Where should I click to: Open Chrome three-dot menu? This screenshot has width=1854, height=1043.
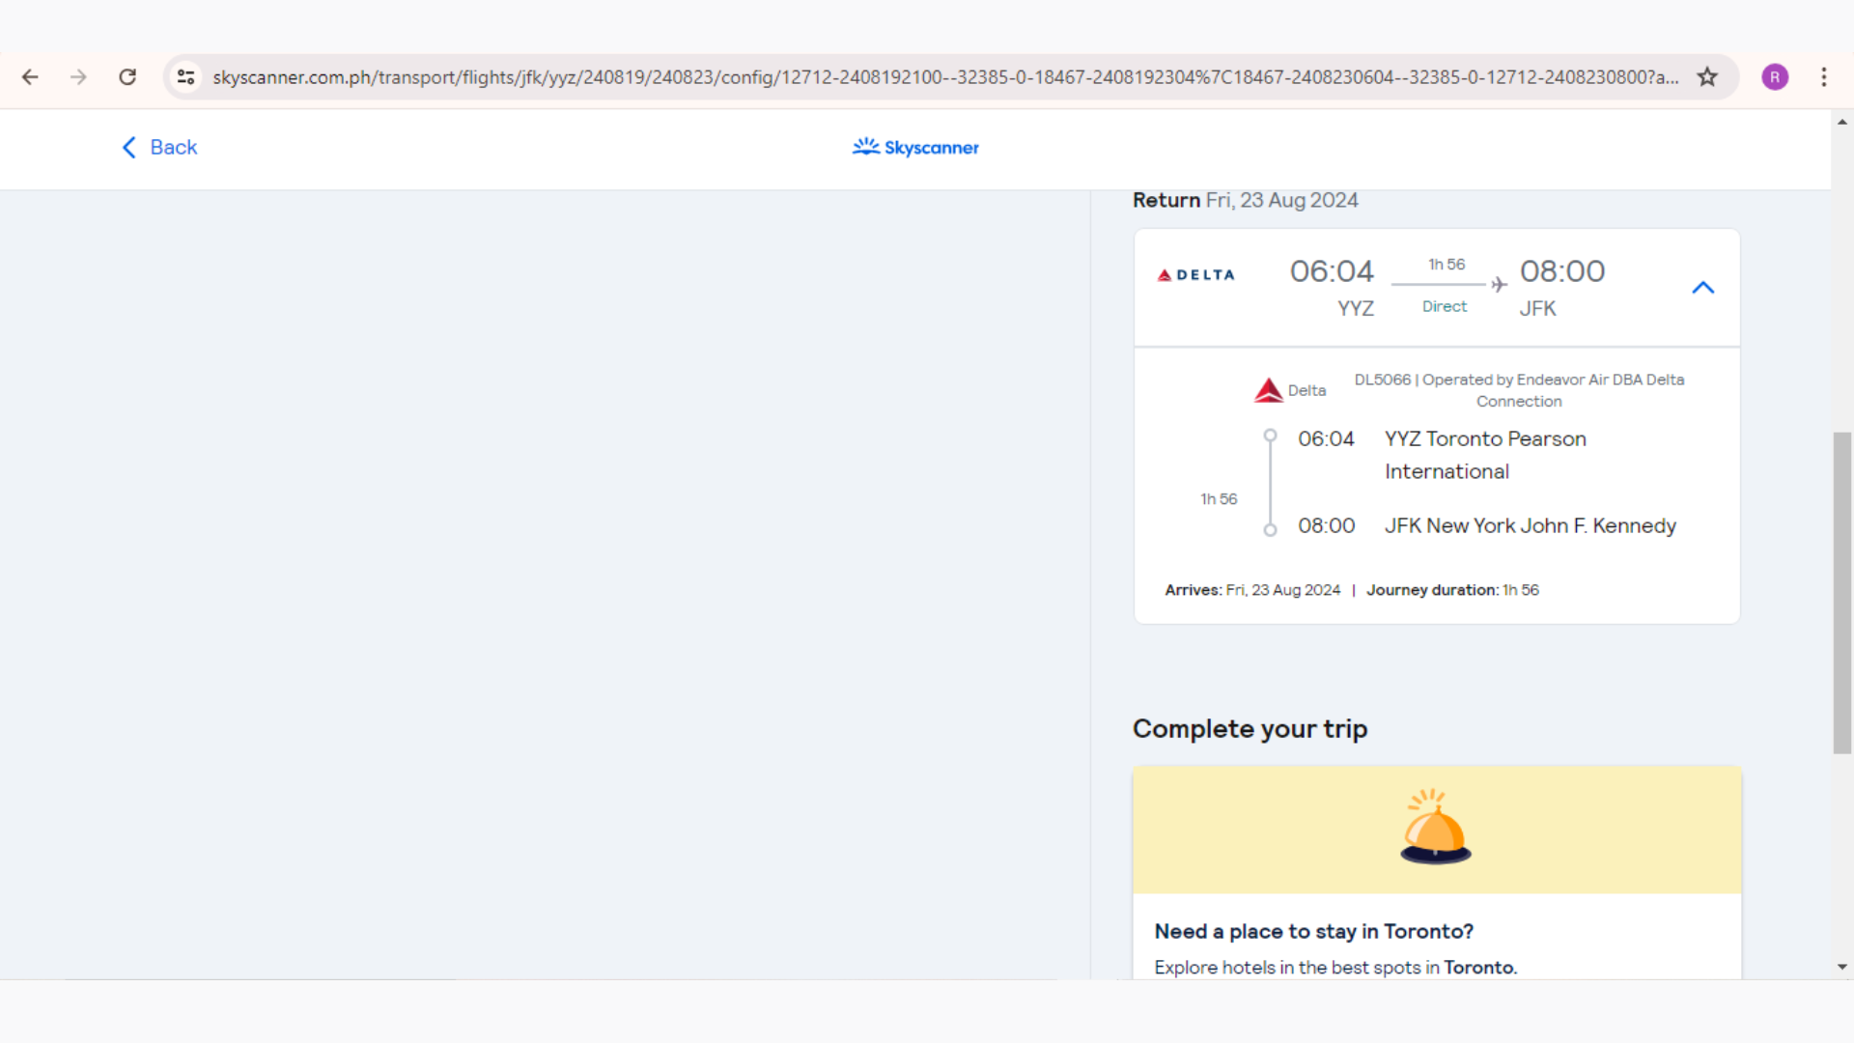pyautogui.click(x=1824, y=77)
